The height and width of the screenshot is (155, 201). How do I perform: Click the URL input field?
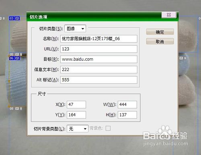click(99, 49)
